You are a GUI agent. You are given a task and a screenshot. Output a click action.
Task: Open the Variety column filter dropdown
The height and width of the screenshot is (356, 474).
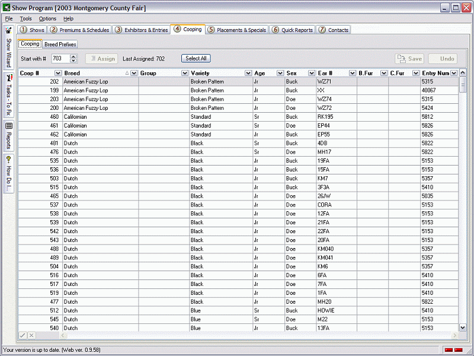point(248,73)
